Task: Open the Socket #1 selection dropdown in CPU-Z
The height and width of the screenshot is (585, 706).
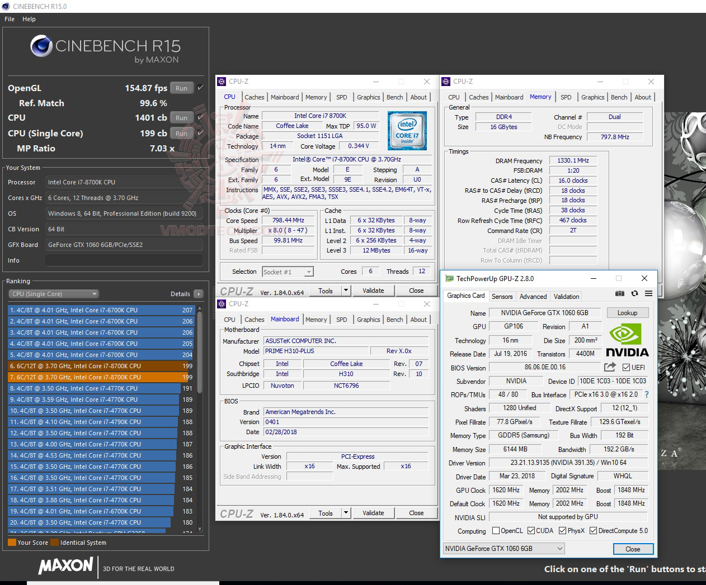Action: click(x=309, y=272)
